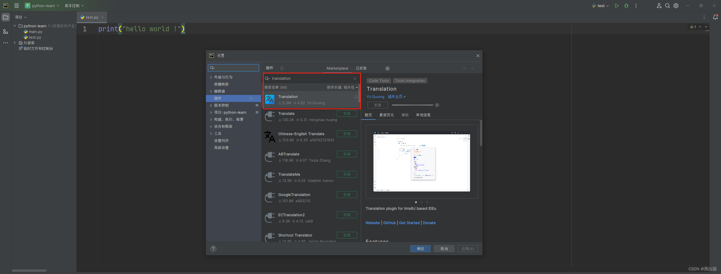This screenshot has width=721, height=274.
Task: Install the Translate plugin by mingmao huang
Action: (x=347, y=113)
